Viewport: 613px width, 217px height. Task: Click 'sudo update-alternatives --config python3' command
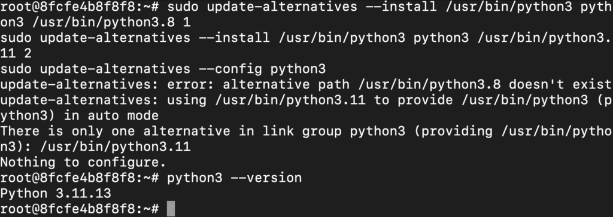click(x=163, y=69)
